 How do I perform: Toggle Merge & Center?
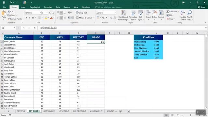pos(84,18)
